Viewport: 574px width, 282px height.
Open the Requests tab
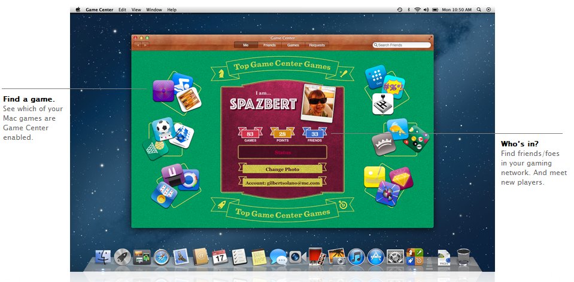pyautogui.click(x=317, y=45)
